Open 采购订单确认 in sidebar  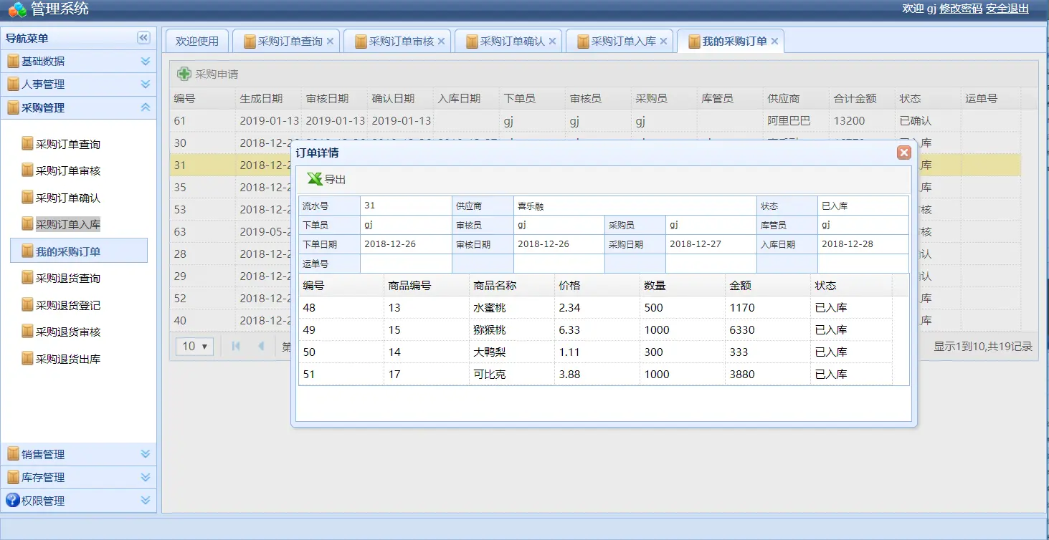[68, 198]
